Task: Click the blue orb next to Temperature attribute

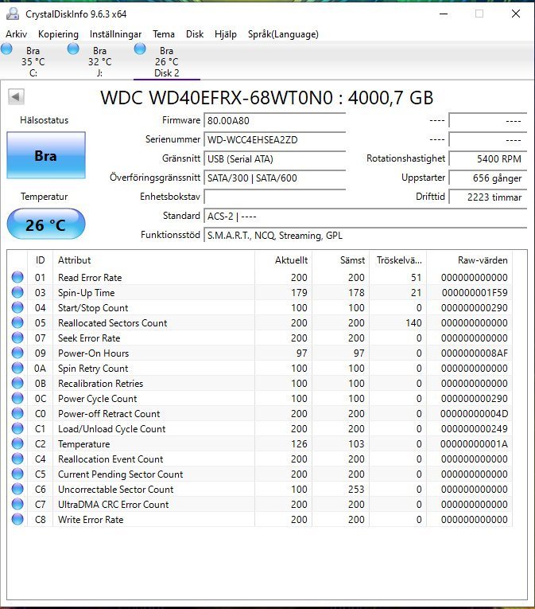Action: (17, 444)
